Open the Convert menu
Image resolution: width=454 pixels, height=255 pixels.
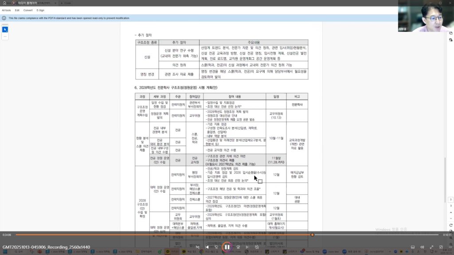28,10
